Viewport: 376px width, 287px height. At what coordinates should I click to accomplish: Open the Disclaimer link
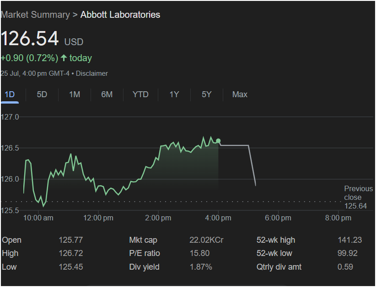pyautogui.click(x=92, y=73)
